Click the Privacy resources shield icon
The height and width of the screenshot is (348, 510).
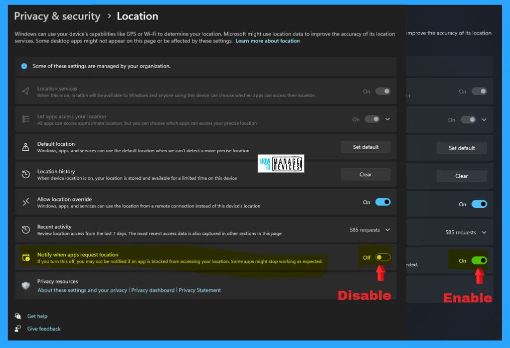click(26, 286)
